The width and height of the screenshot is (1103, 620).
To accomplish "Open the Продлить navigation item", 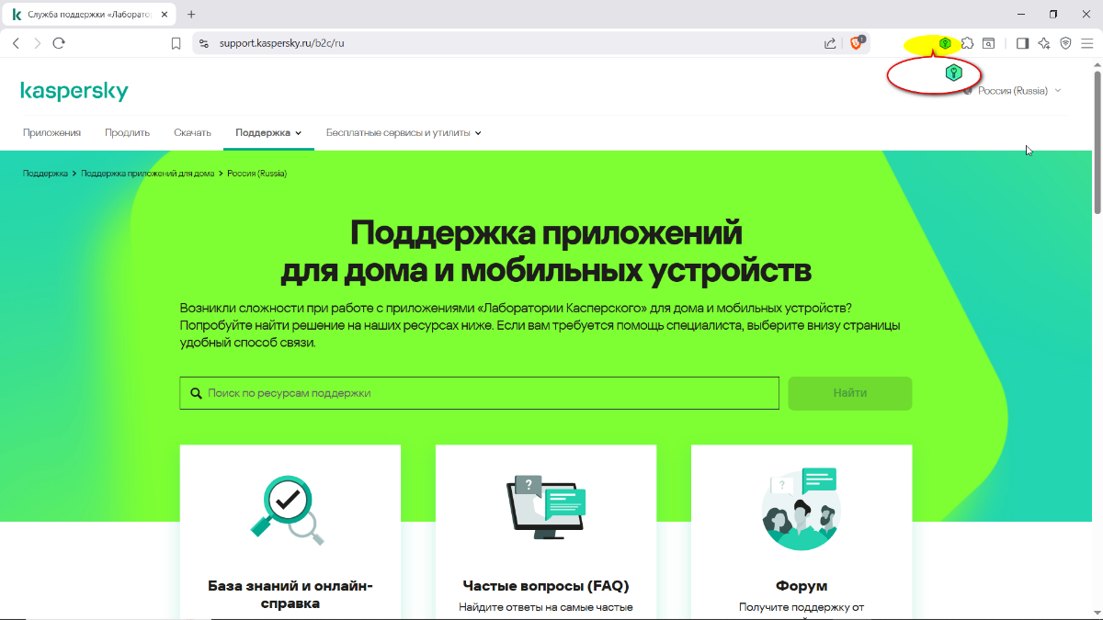I will pyautogui.click(x=127, y=132).
